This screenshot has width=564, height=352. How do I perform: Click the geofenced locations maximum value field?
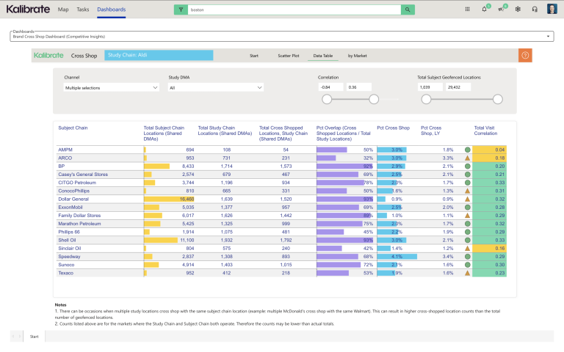pos(458,87)
